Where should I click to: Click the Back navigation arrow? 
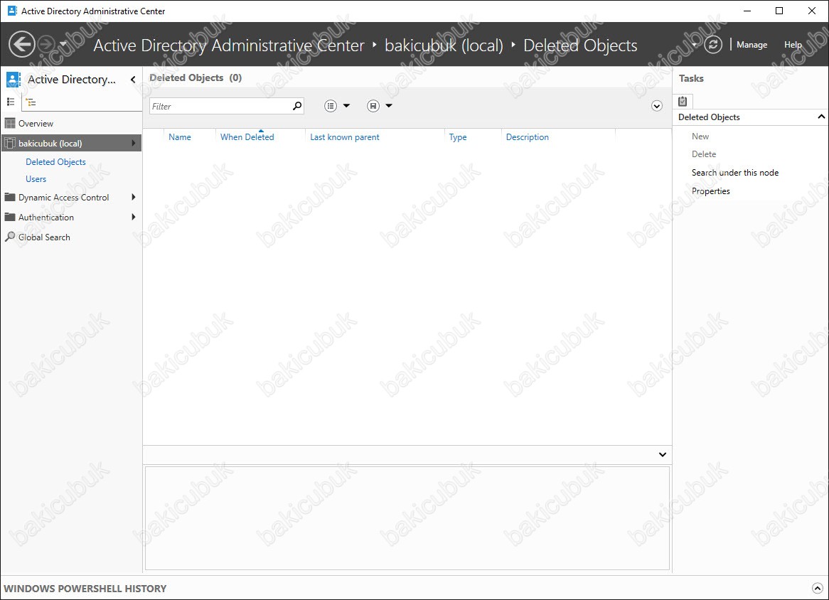pos(21,44)
